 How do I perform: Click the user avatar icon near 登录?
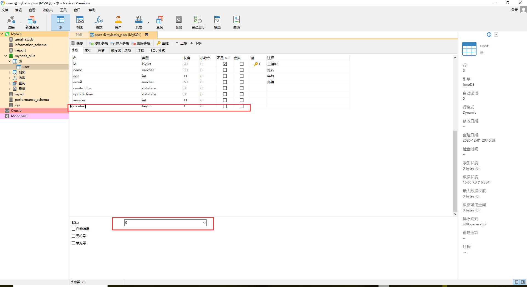523,10
